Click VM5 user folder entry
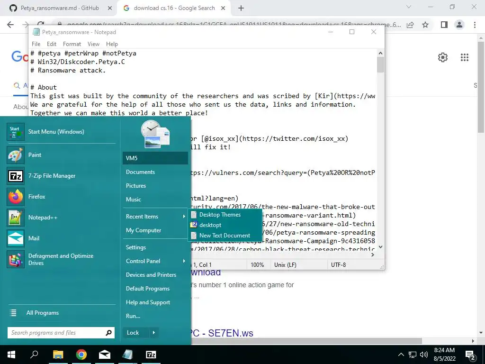 155,158
